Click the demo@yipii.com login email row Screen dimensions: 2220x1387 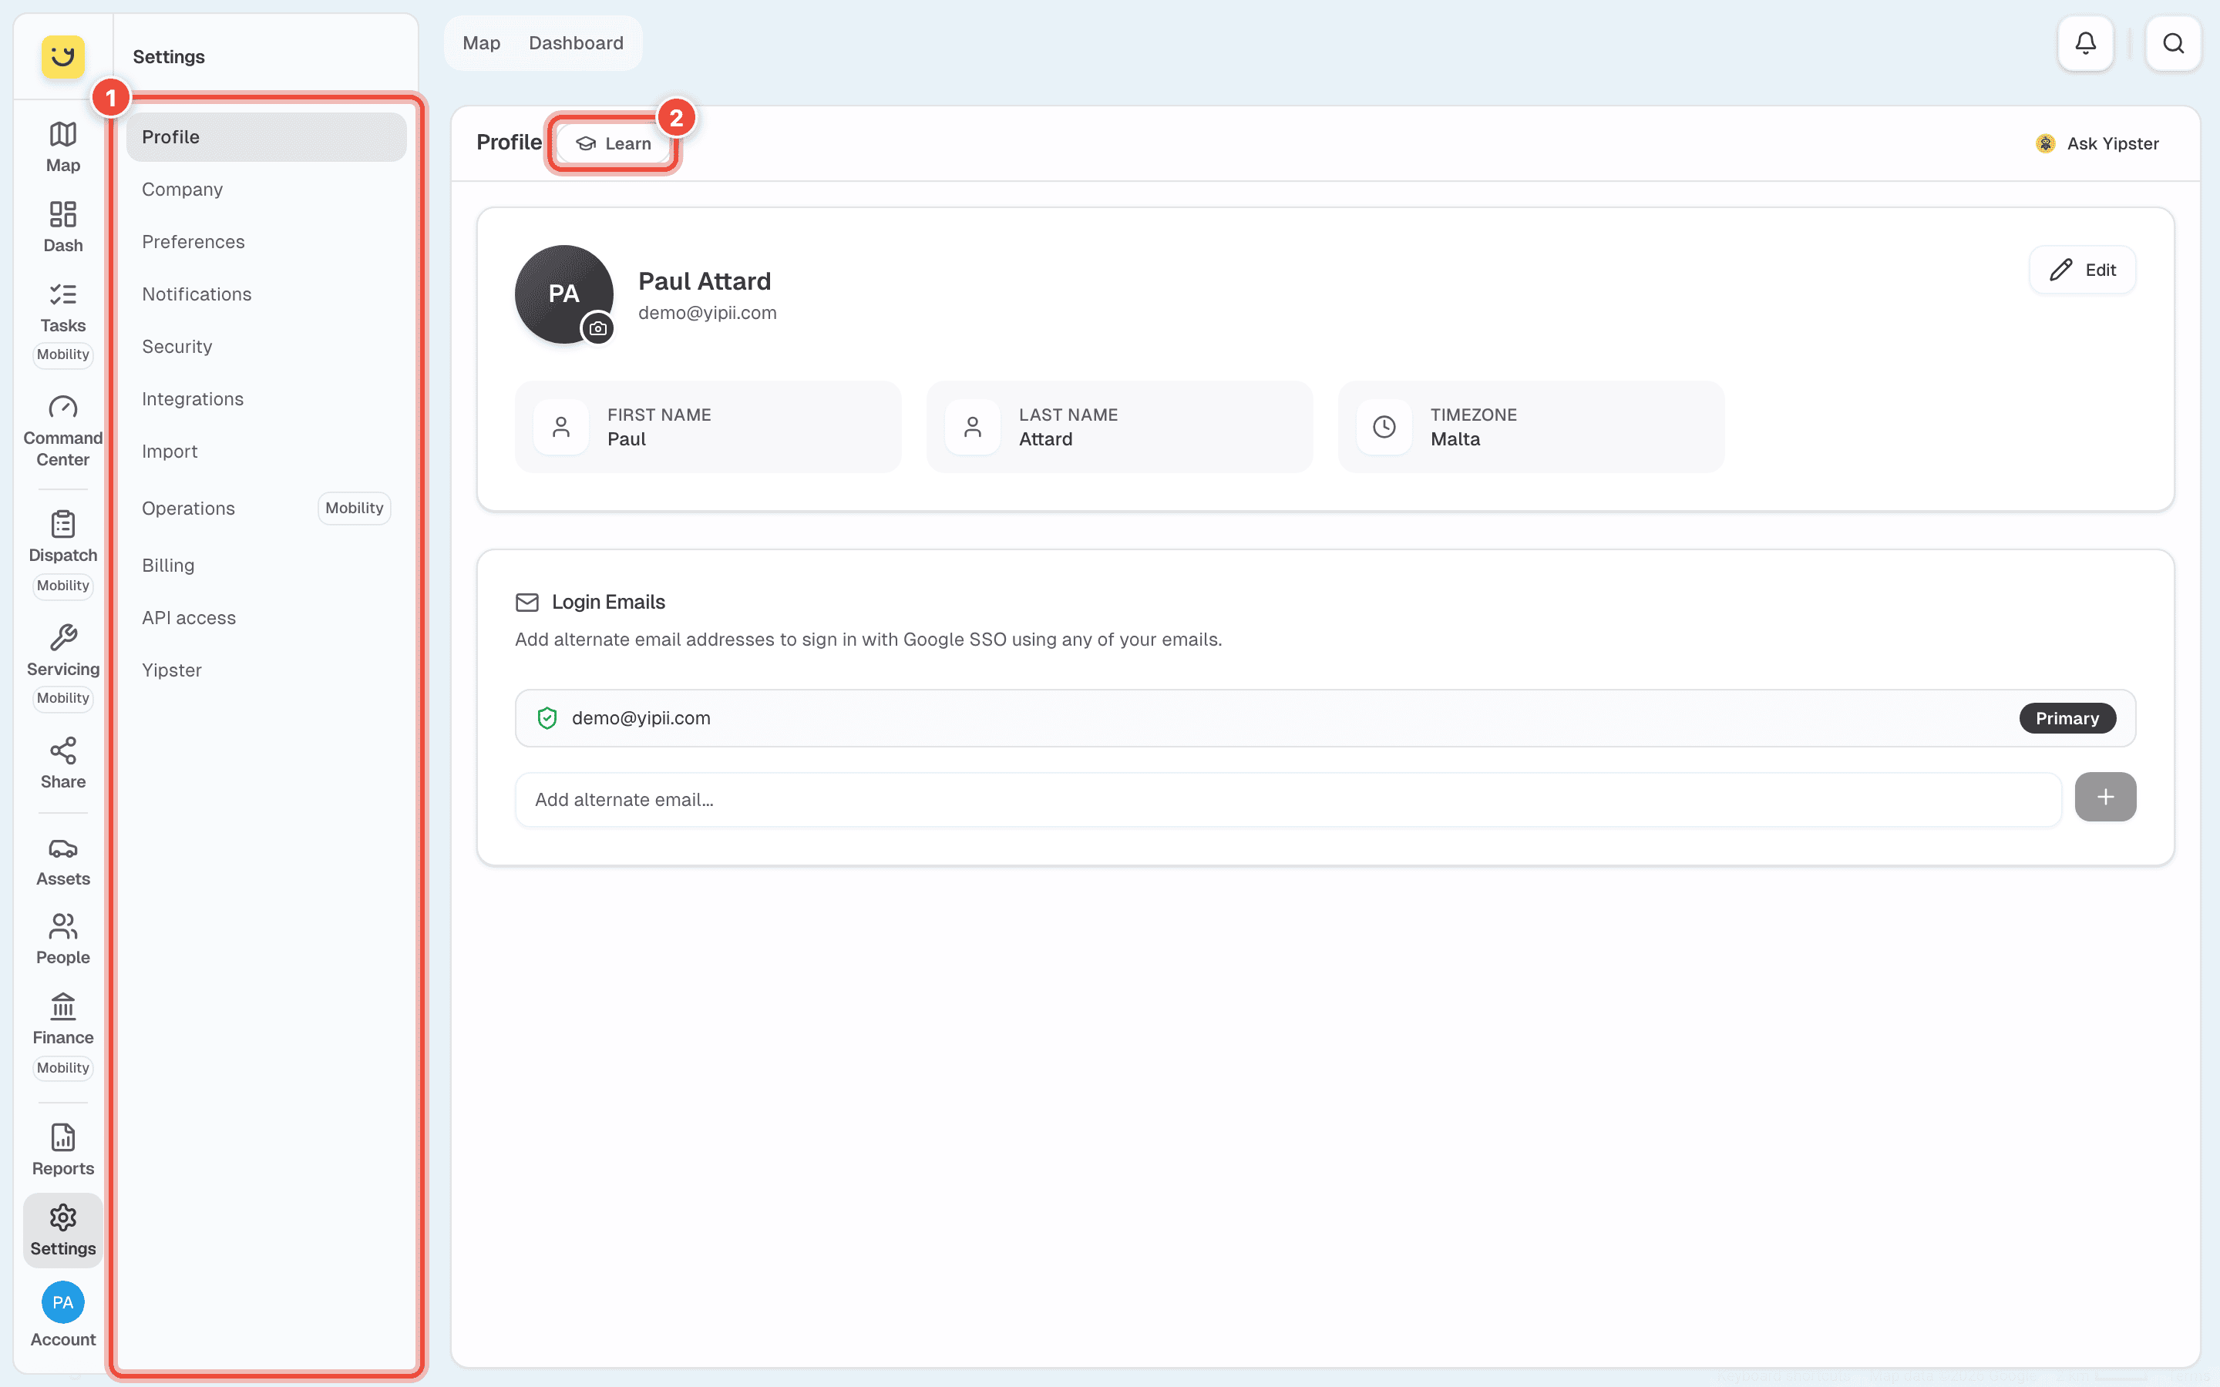tap(1324, 718)
